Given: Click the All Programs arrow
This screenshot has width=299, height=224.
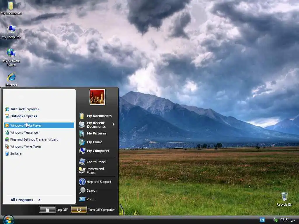Looking at the screenshot, I should (39, 200).
